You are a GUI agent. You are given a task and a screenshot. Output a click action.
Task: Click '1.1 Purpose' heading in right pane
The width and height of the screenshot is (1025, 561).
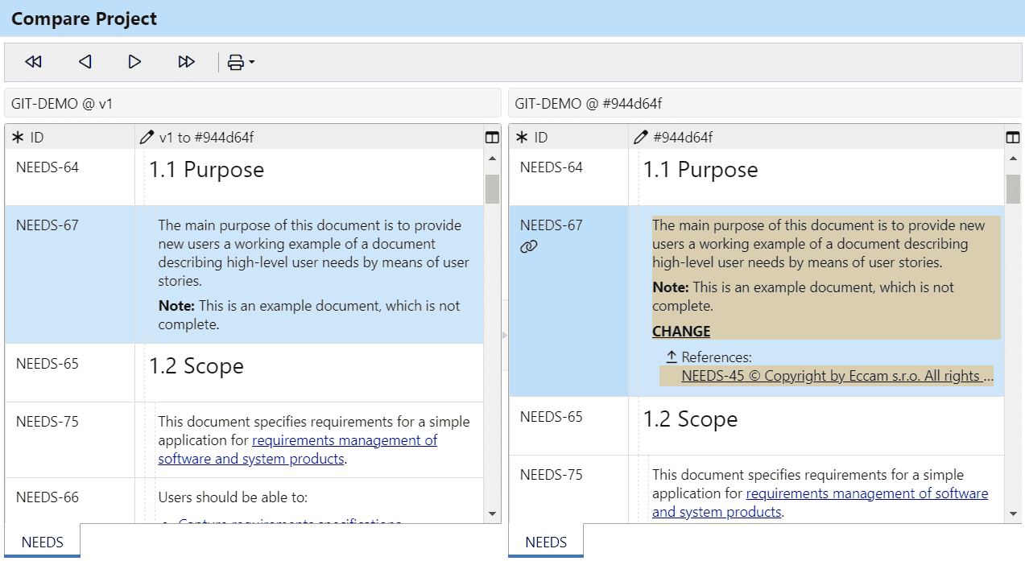[701, 170]
